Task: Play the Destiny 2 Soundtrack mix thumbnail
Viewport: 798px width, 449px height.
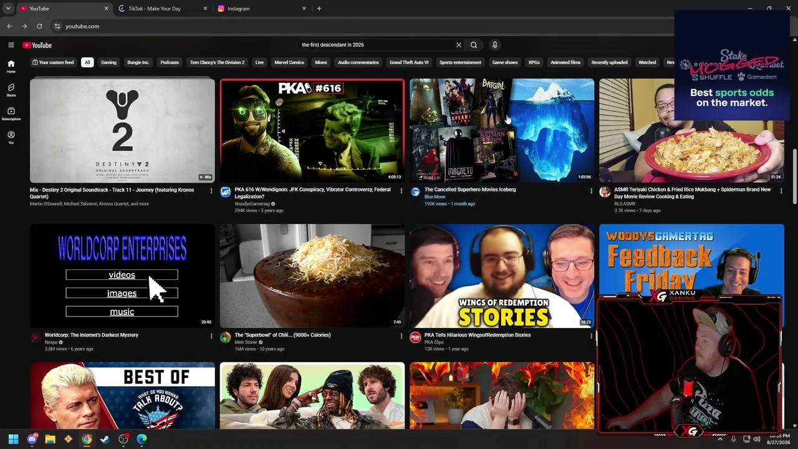Action: pos(122,130)
